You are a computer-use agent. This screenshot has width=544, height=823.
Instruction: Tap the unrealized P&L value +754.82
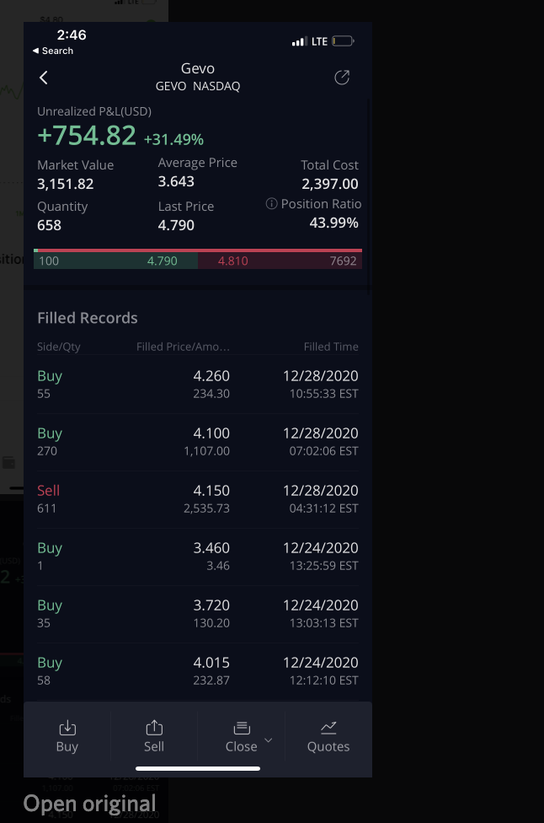(87, 136)
